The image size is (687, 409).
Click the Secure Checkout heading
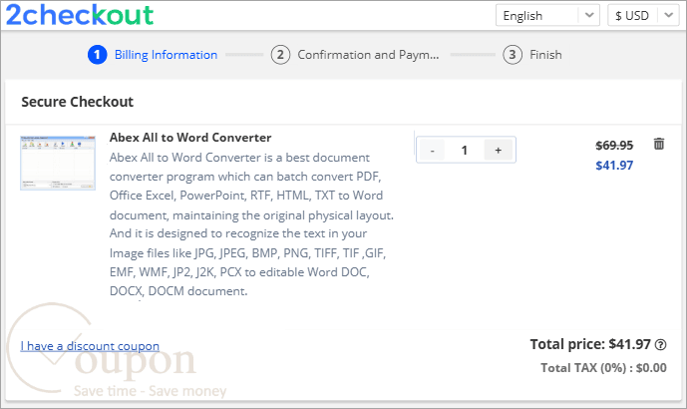[77, 102]
